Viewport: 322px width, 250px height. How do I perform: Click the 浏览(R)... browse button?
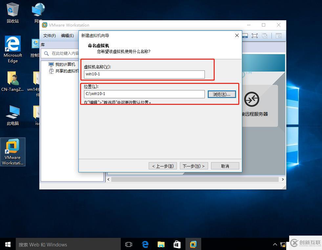click(222, 94)
